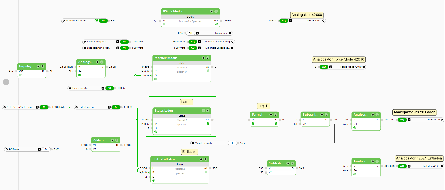
Task: Open the Formel block settings gear
Action: pyautogui.click(x=271, y=115)
